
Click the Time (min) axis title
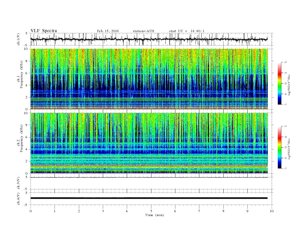pos(155,215)
